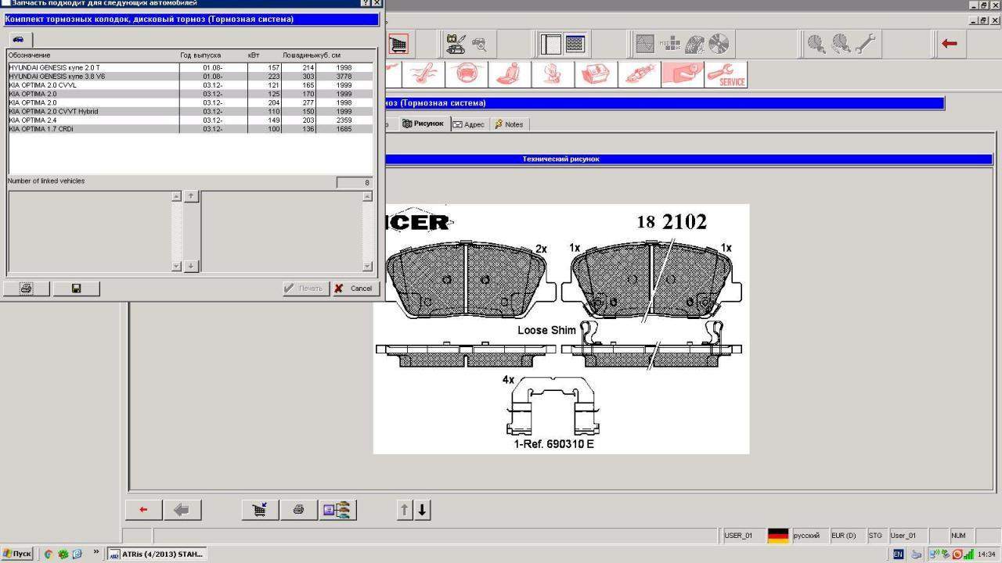Switch to the Адрес tab
1002x563 pixels.
(469, 124)
